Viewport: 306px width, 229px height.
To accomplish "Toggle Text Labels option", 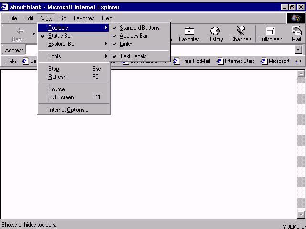I will point(140,56).
